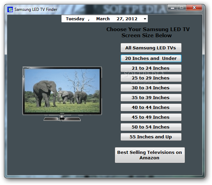Open the 30 to 34 Inches listing
This screenshot has height=185, width=212.
(151, 88)
